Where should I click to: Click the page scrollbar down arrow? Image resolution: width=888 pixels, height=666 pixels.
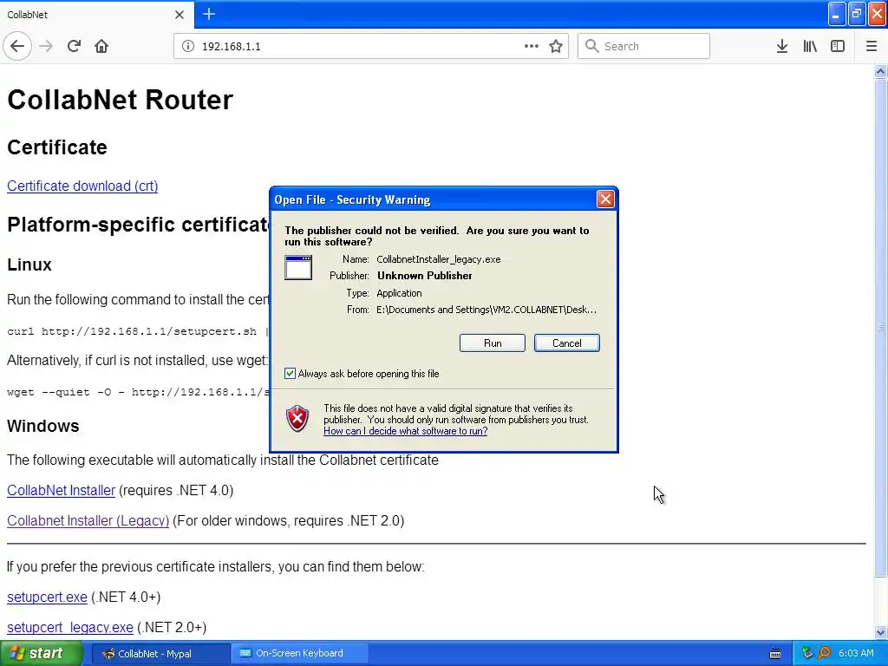click(x=880, y=632)
